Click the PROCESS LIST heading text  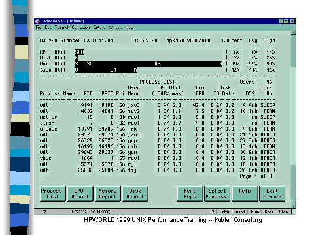pyautogui.click(x=157, y=82)
